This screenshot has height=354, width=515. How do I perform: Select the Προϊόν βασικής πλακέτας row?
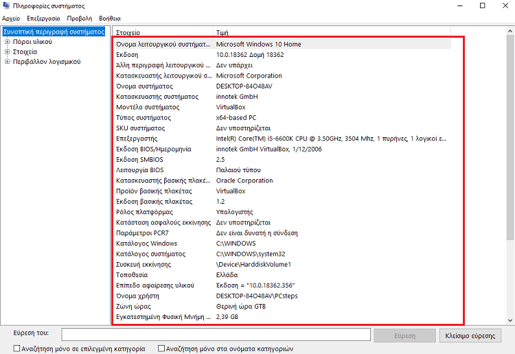[x=282, y=191]
